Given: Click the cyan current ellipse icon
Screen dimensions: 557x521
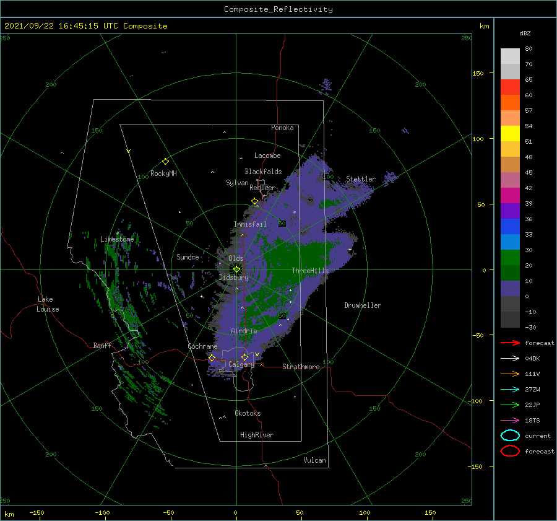Looking at the screenshot, I should pos(510,436).
